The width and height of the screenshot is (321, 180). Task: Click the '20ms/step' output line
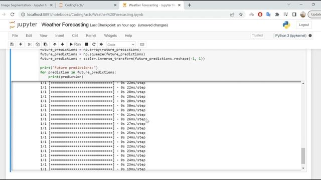click(x=93, y=110)
